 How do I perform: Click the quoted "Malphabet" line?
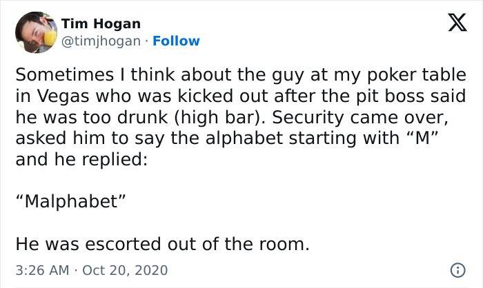click(70, 205)
